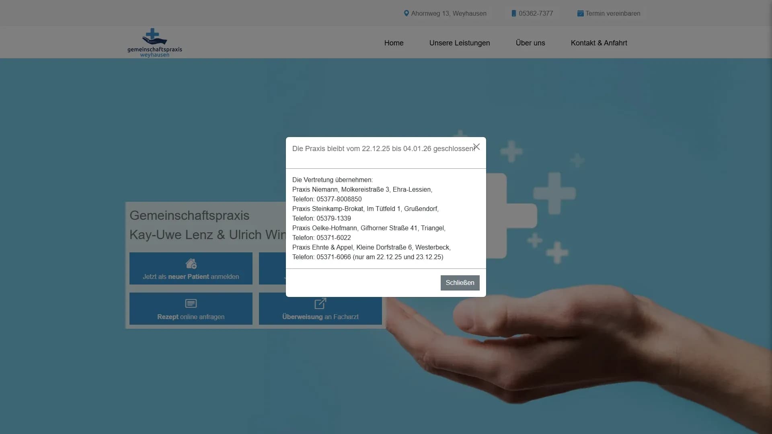This screenshot has width=772, height=434.
Task: Click the address Ahornweg 13, Weyhausen
Action: (x=449, y=13)
